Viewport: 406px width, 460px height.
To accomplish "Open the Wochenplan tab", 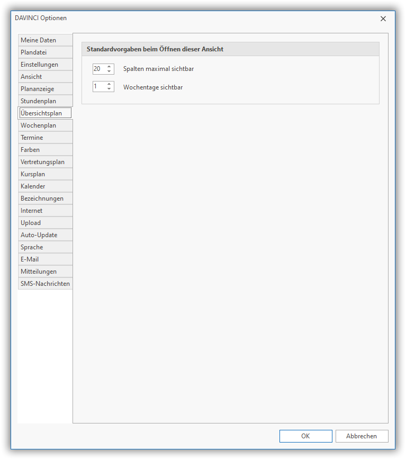I will pos(45,125).
